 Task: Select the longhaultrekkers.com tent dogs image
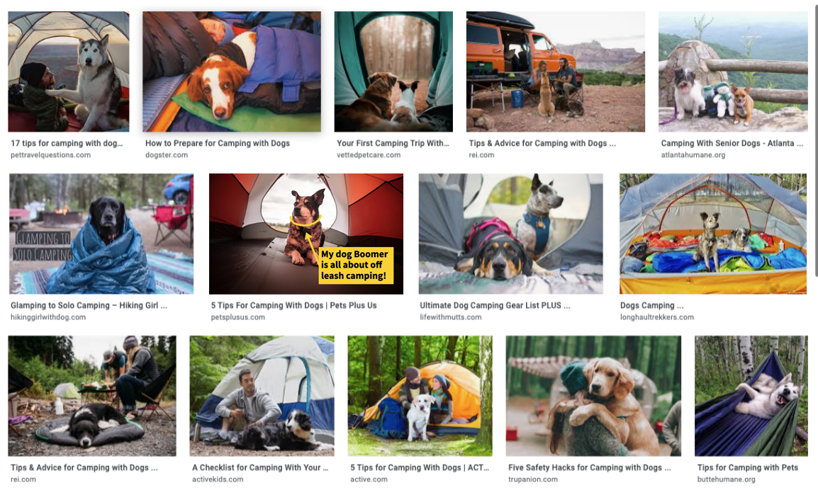pos(713,234)
